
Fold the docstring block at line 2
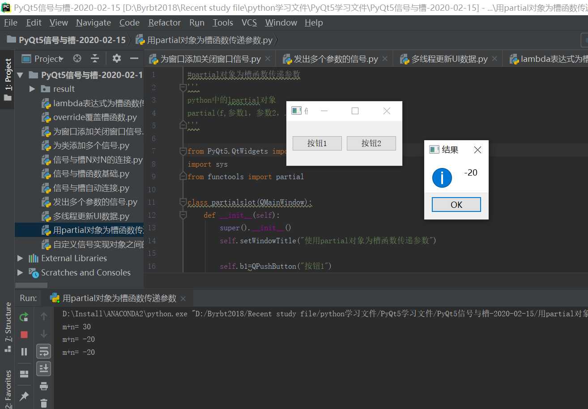point(183,87)
